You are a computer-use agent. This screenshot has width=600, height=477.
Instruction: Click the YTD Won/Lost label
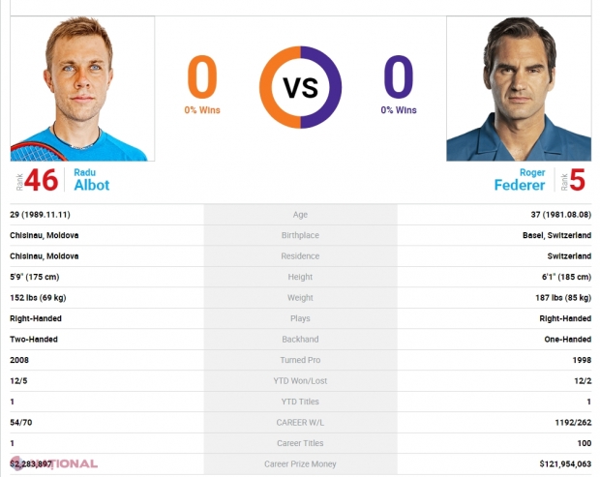click(300, 380)
